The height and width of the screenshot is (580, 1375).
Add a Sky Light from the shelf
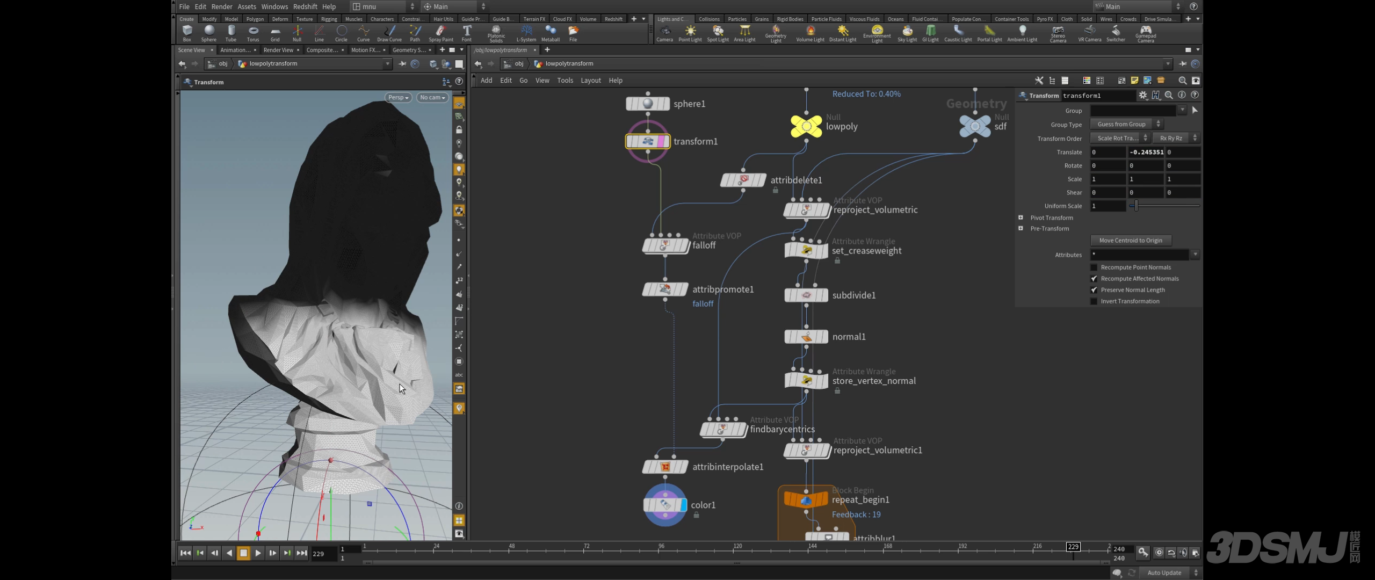point(907,33)
